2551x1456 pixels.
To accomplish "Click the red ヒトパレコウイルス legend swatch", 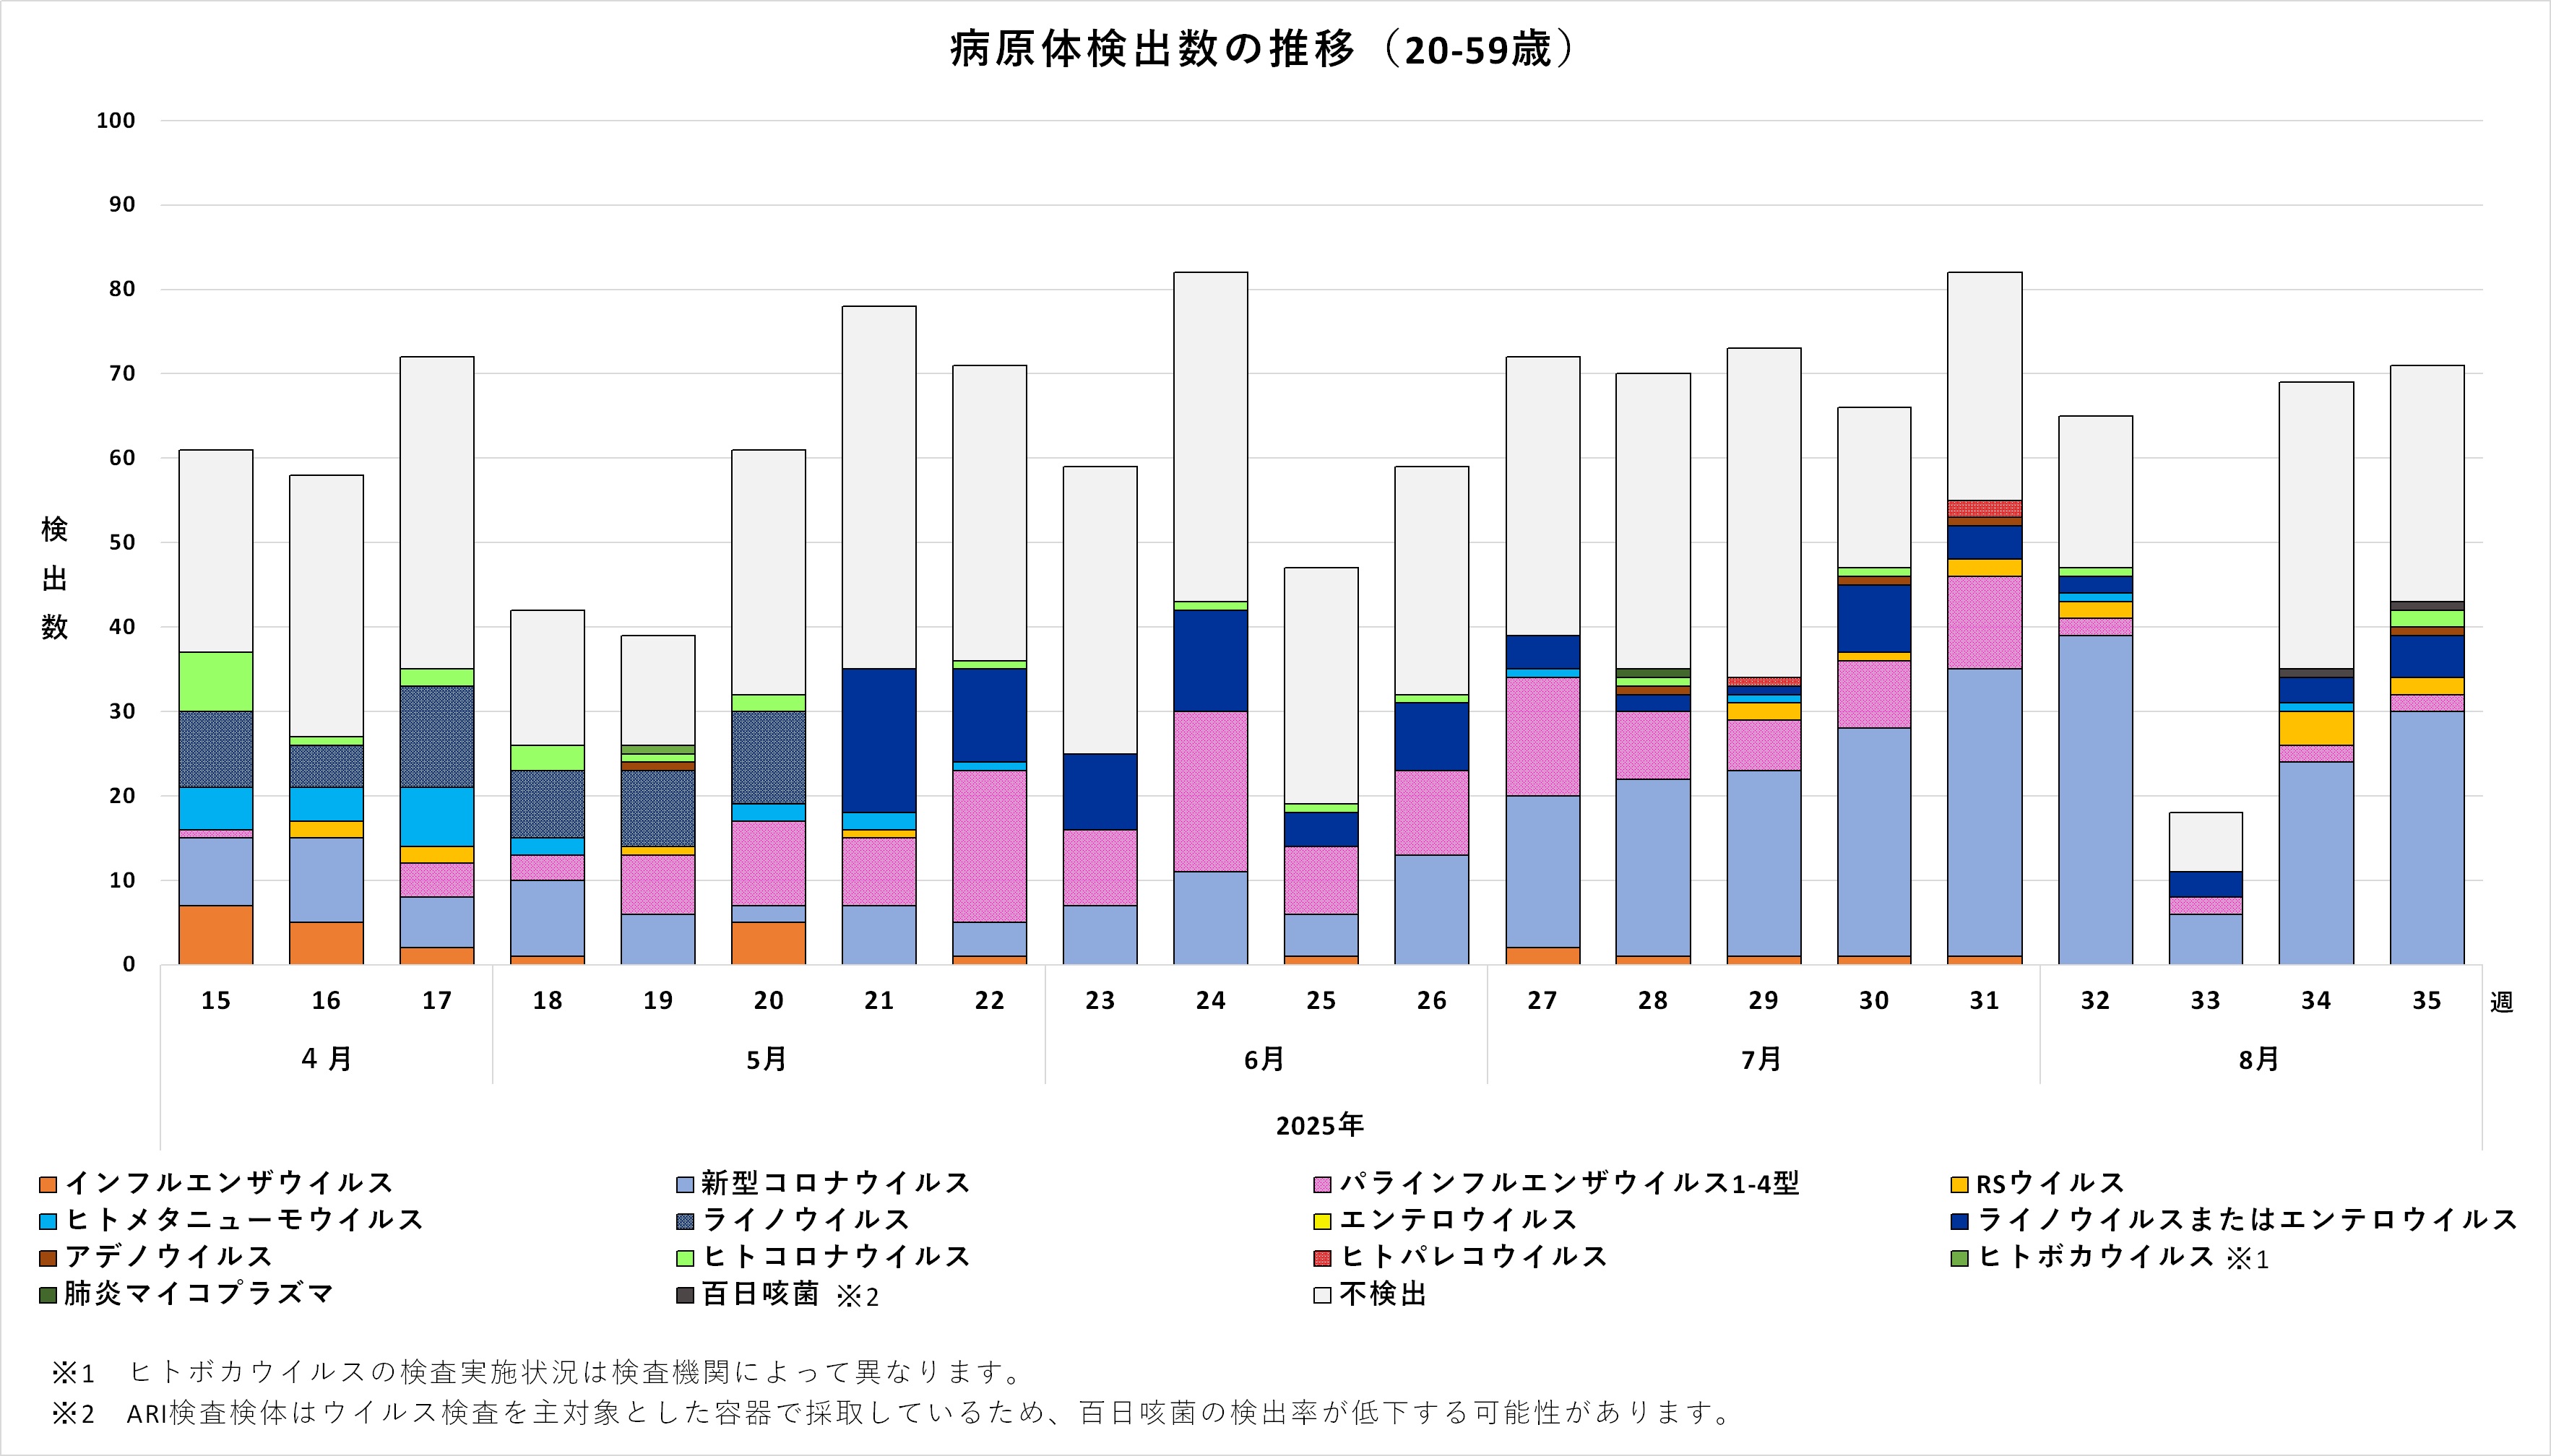I will tap(1322, 1258).
